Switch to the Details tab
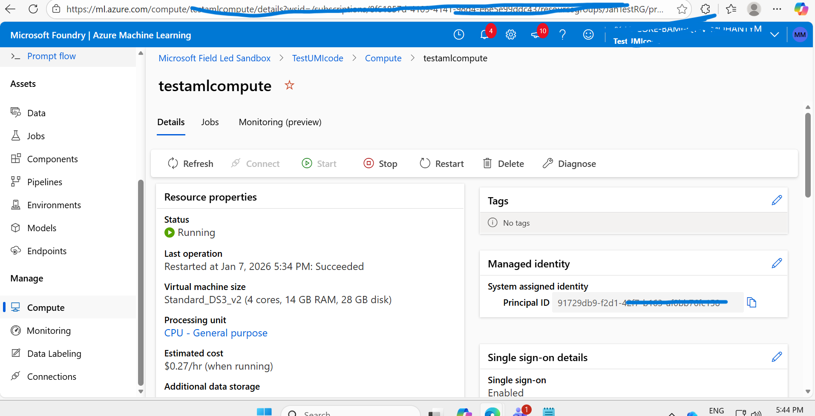Viewport: 815px width, 416px height. 171,122
